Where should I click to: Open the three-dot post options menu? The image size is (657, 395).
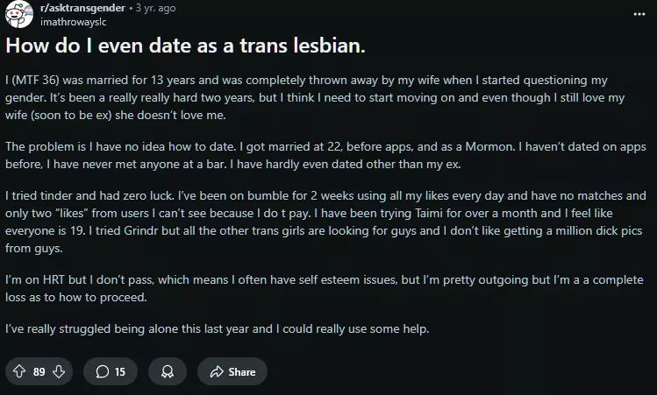638,14
